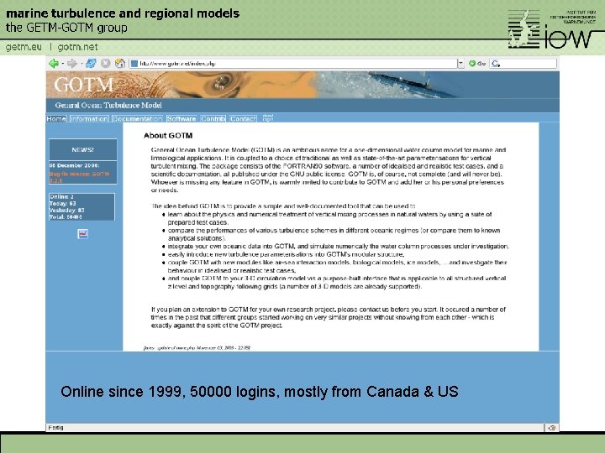This screenshot has width=605, height=453.
Task: Click bullet starting 'and couple GOTM to your 3-D'
Action: tap(336, 283)
